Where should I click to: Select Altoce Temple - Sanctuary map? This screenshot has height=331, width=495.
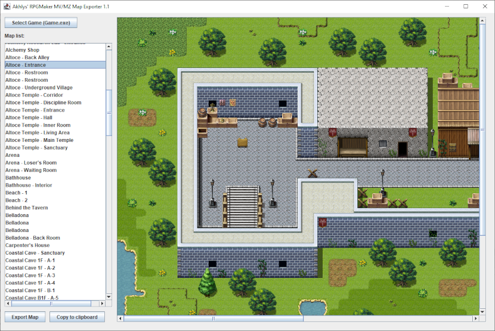55,148
